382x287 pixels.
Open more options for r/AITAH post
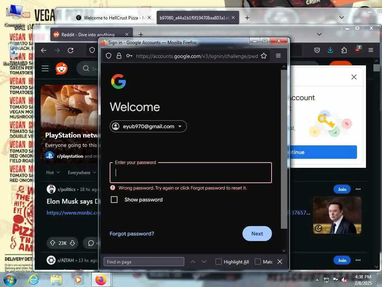(x=358, y=260)
